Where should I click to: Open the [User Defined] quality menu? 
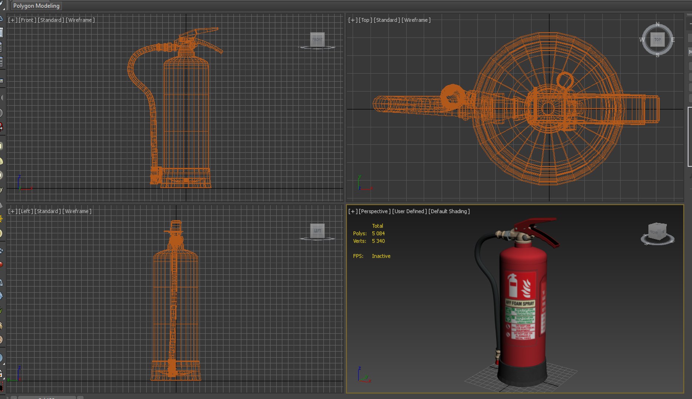pyautogui.click(x=409, y=211)
